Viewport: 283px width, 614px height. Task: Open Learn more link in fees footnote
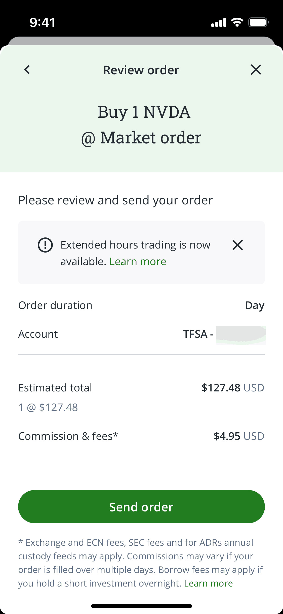[208, 583]
